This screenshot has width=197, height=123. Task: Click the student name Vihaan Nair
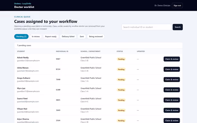point(22,109)
